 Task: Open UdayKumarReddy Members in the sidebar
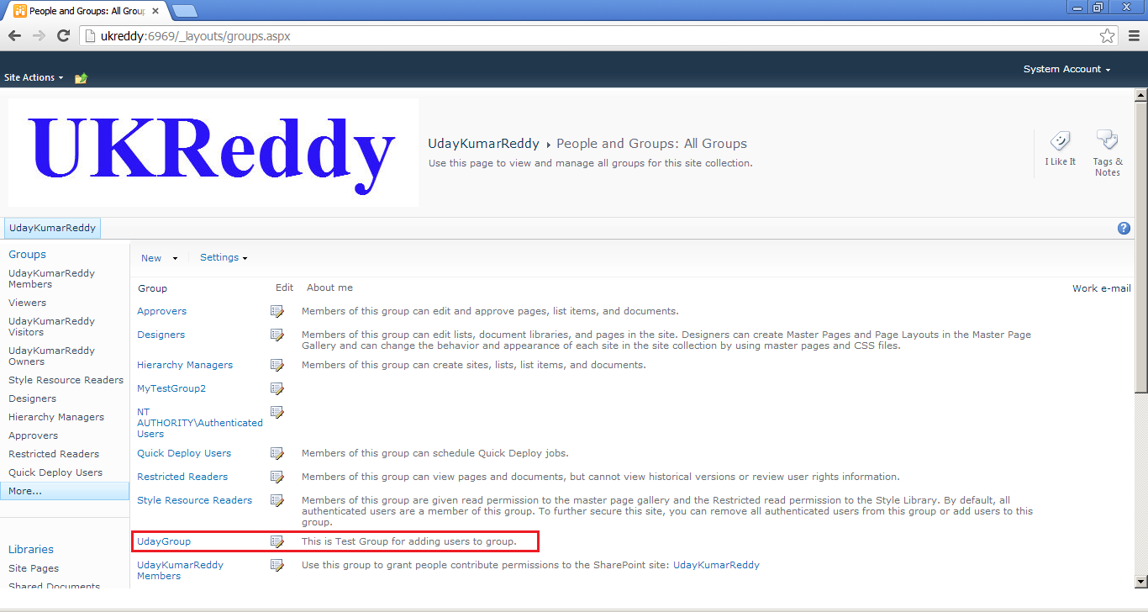click(51, 278)
